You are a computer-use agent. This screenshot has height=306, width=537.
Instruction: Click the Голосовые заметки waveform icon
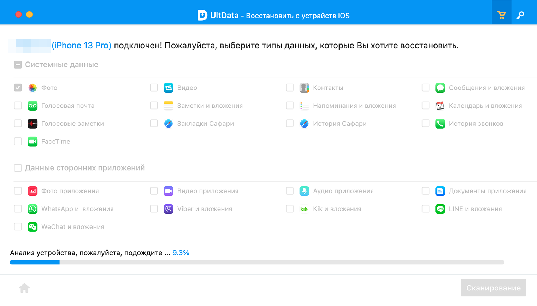click(33, 124)
